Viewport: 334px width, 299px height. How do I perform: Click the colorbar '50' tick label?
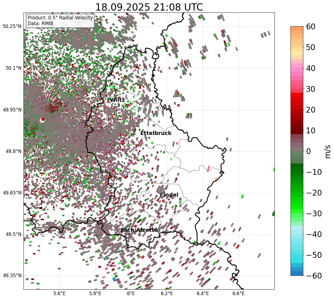pyautogui.click(x=311, y=47)
